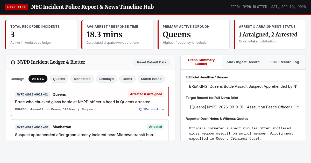Filter incidents by Staten Island borough

(x=151, y=79)
